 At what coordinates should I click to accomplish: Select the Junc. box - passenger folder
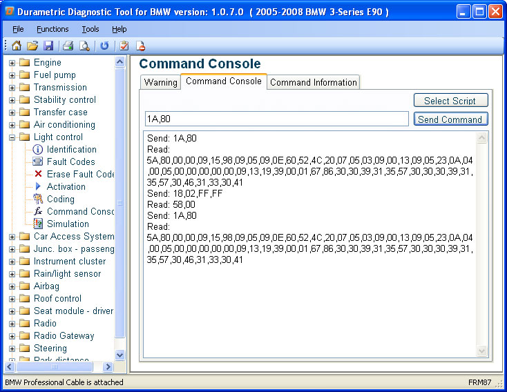point(74,249)
